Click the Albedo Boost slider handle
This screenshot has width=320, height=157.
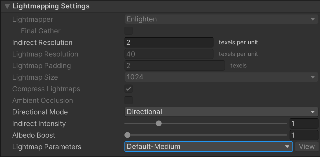coord(127,135)
